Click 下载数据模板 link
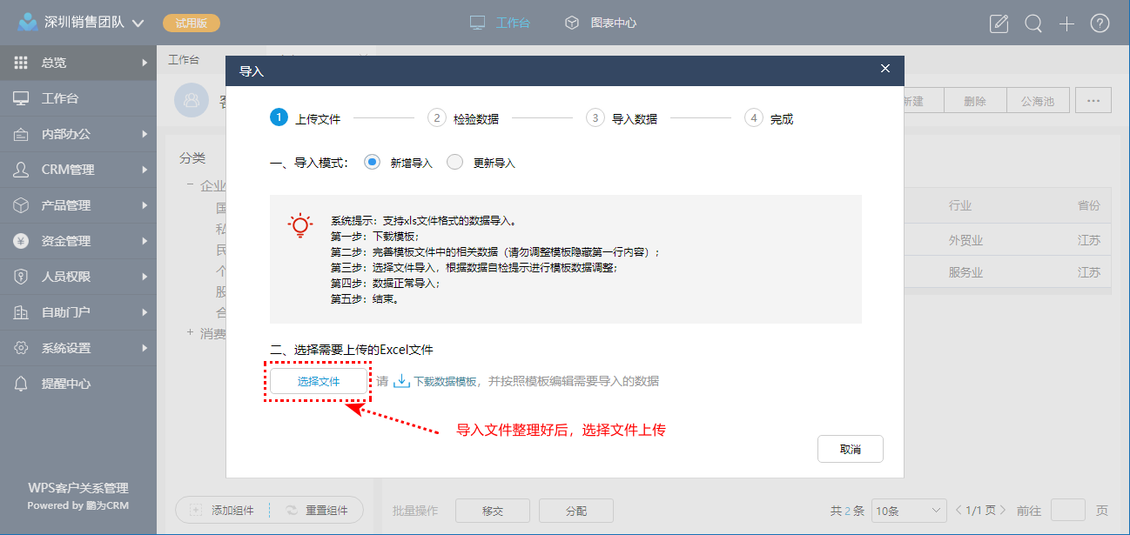Screen dimensions: 1130x535 445,381
